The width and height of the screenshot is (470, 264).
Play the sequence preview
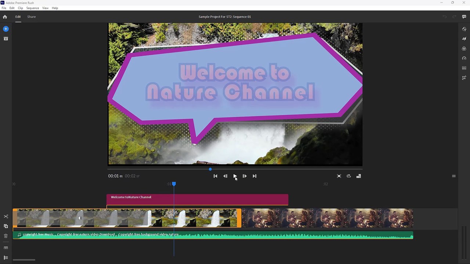pyautogui.click(x=235, y=176)
